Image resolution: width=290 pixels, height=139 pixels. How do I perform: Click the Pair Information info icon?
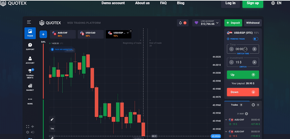click(52, 49)
